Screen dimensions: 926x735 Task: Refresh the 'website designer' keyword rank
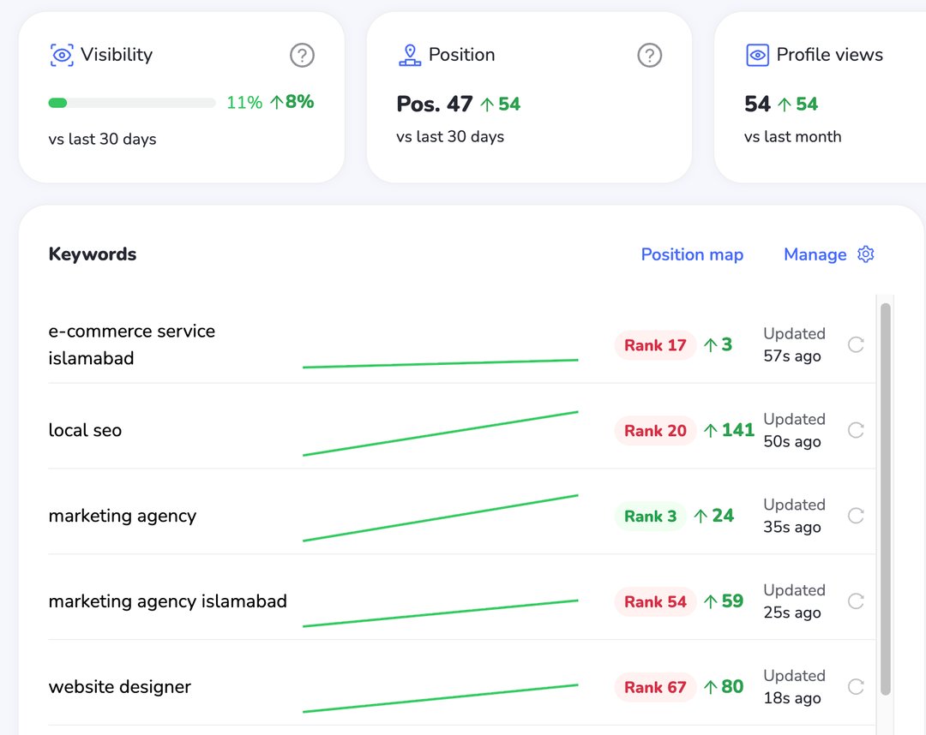(856, 687)
